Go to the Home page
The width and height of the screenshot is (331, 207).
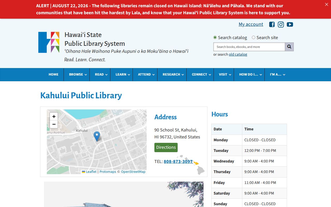pos(54,75)
